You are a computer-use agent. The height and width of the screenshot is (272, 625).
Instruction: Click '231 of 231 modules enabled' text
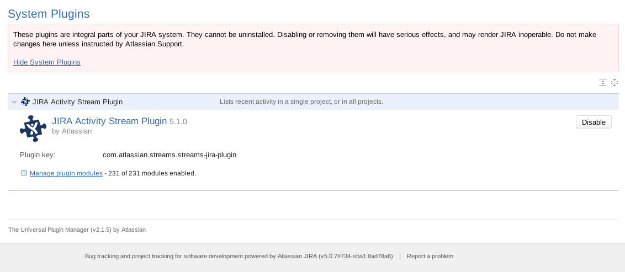(152, 173)
